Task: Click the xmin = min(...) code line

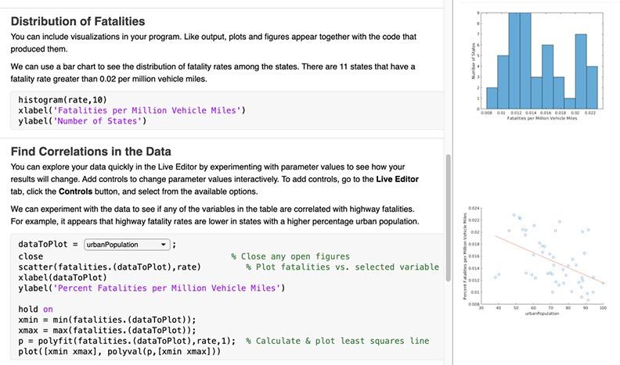Action: click(106, 320)
